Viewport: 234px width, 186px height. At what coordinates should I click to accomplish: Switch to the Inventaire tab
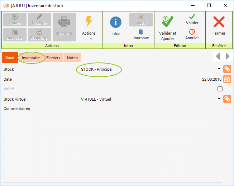[31, 58]
